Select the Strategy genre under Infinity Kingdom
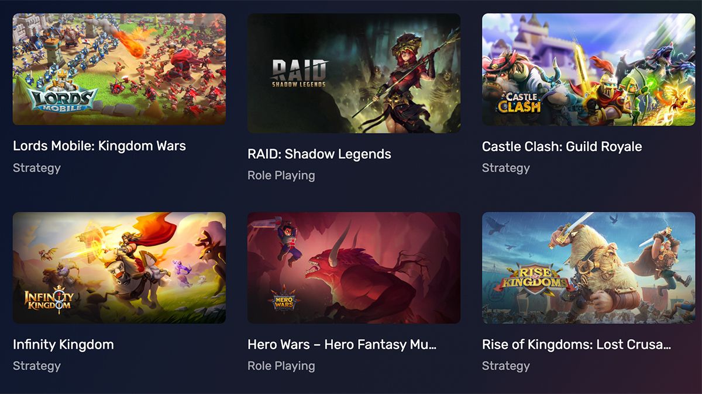 [x=37, y=366]
